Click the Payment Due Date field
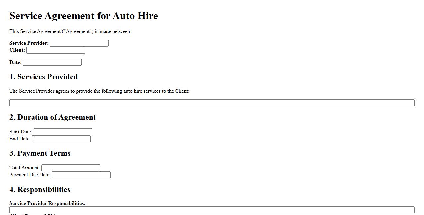This screenshot has height=215, width=424. click(81, 175)
